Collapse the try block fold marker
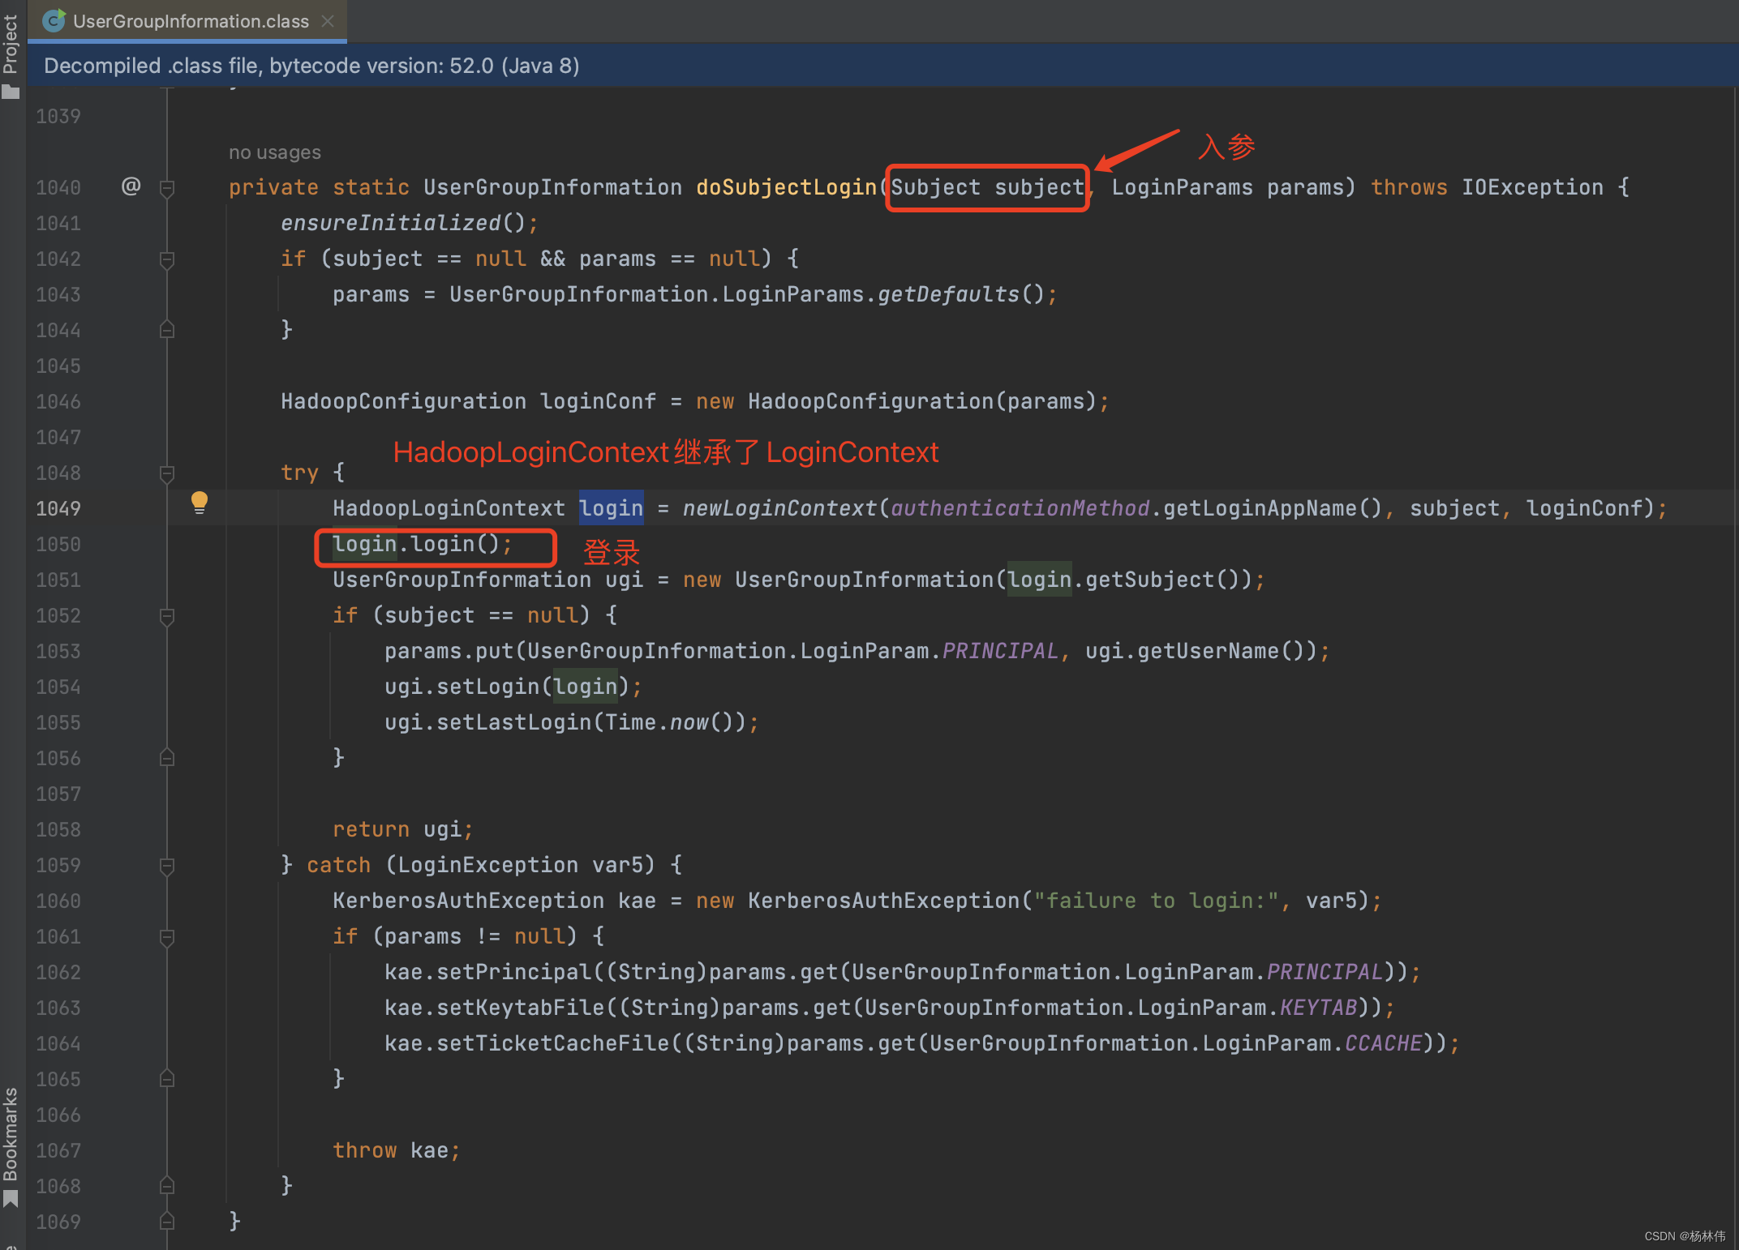Screen dimensions: 1739x1250 pos(167,473)
